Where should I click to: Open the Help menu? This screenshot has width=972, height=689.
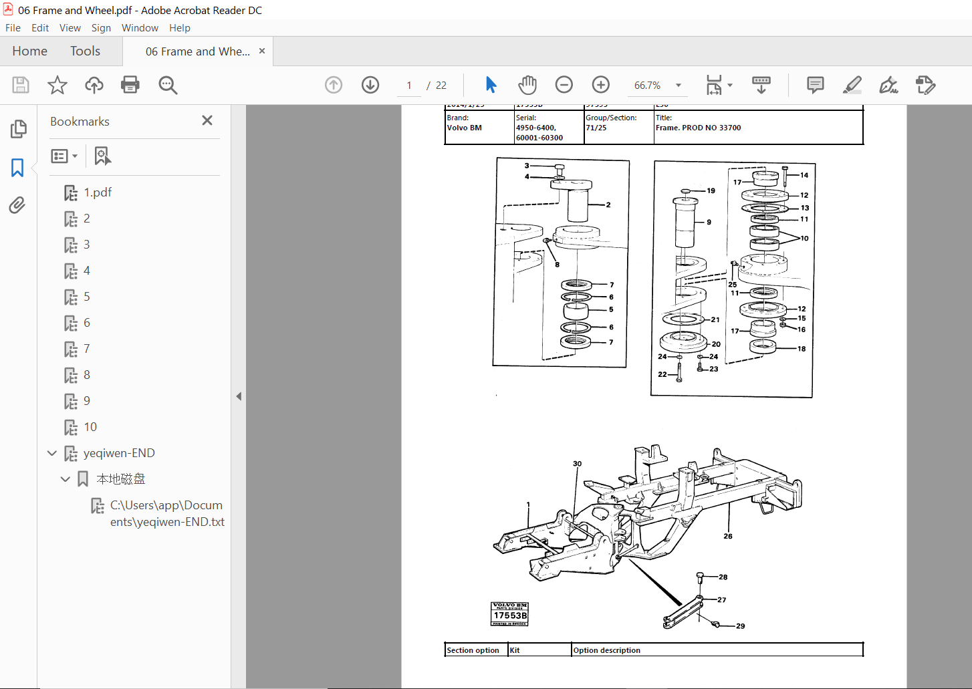point(180,27)
